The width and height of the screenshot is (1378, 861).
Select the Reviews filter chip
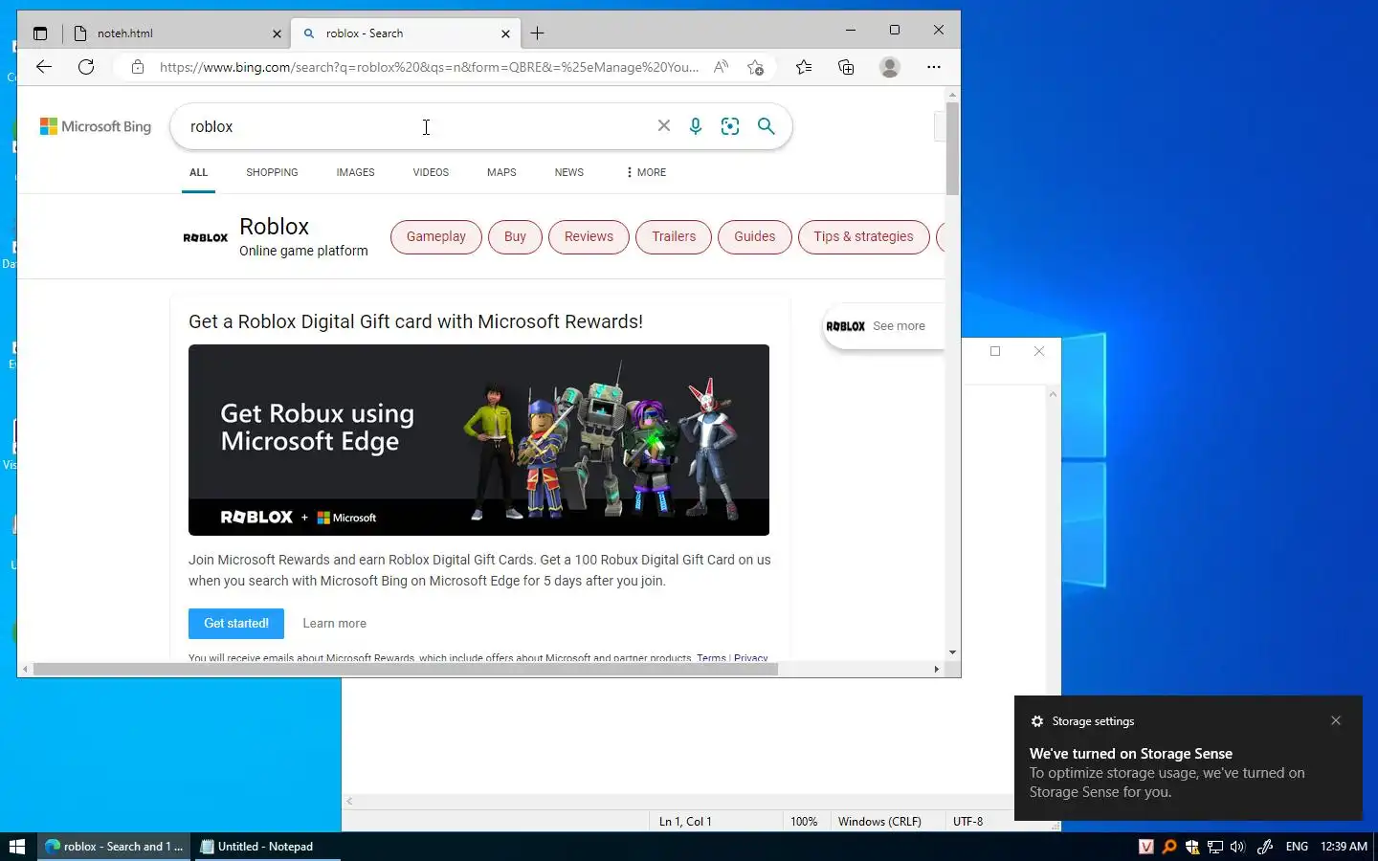click(x=589, y=236)
